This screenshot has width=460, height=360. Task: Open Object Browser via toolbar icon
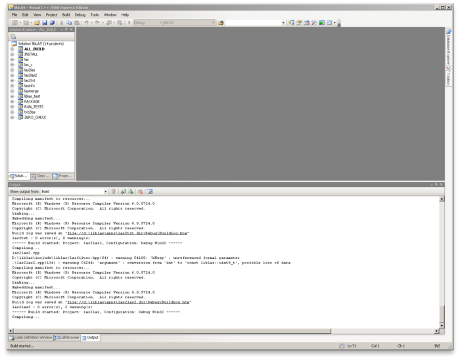(307, 22)
